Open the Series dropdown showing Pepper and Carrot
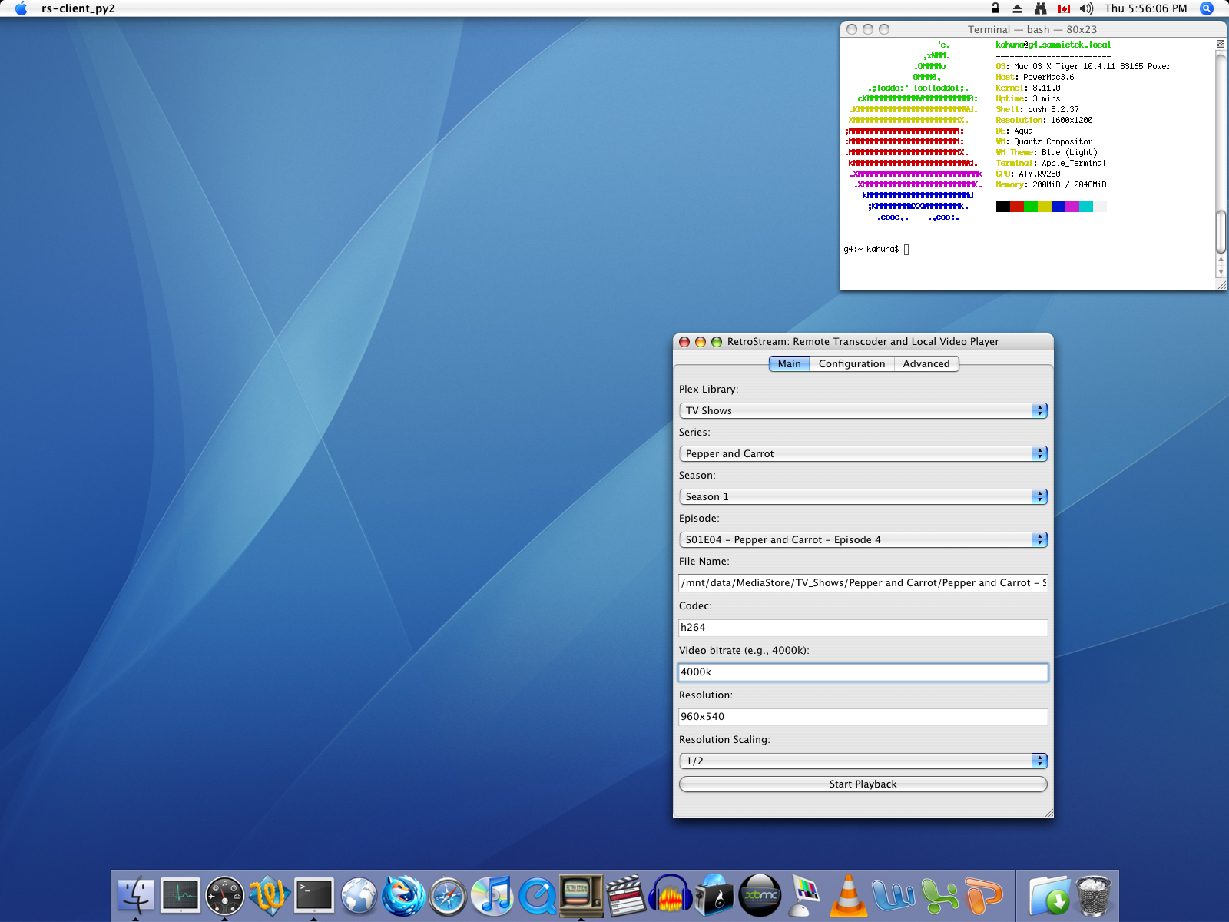The width and height of the screenshot is (1229, 922). point(863,454)
